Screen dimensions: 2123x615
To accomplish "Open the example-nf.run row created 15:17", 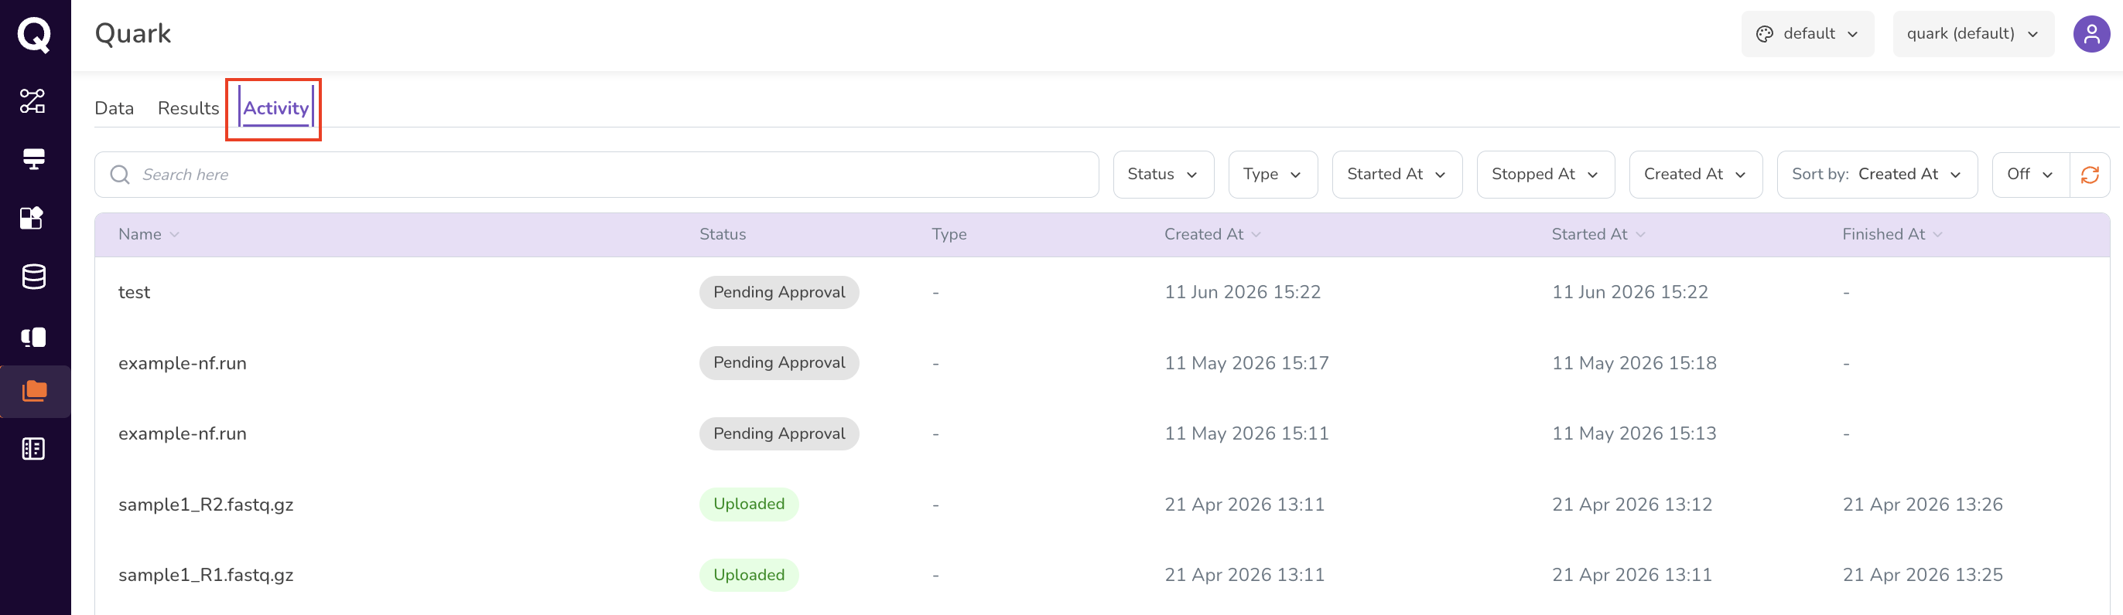I will pos(1102,363).
